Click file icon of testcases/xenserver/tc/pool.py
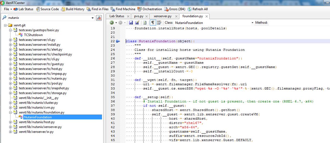Screen dimensions: 330x143 tap(15, 83)
